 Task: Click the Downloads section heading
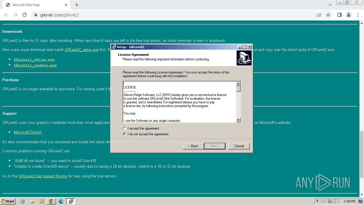pyautogui.click(x=12, y=31)
